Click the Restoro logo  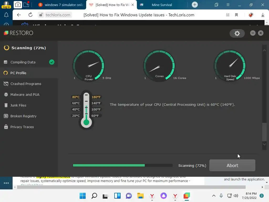19,33
